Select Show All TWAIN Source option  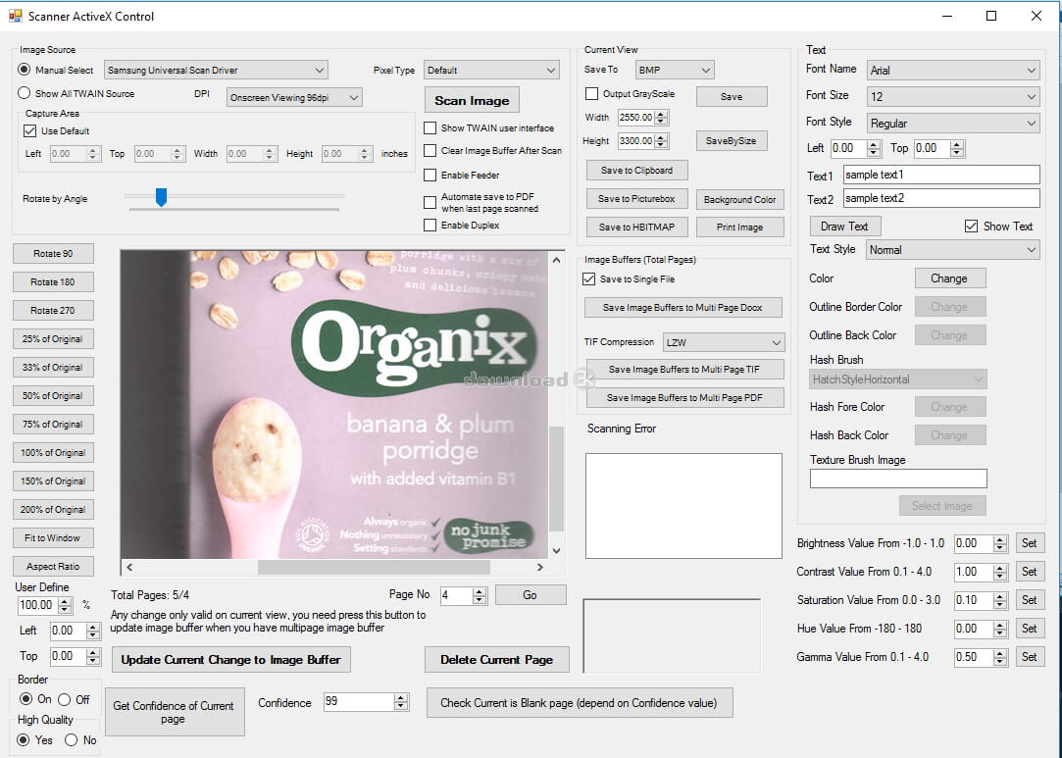25,93
